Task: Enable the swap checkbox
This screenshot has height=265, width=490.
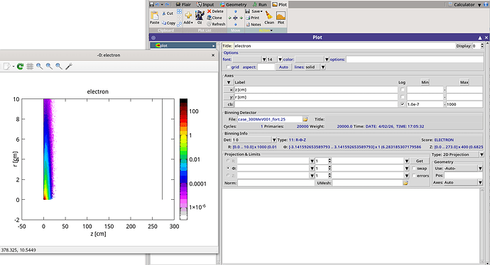Action: [414, 169]
